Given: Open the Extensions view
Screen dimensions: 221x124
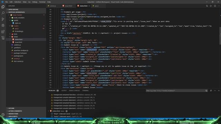Looking at the screenshot, I should point(3,32).
